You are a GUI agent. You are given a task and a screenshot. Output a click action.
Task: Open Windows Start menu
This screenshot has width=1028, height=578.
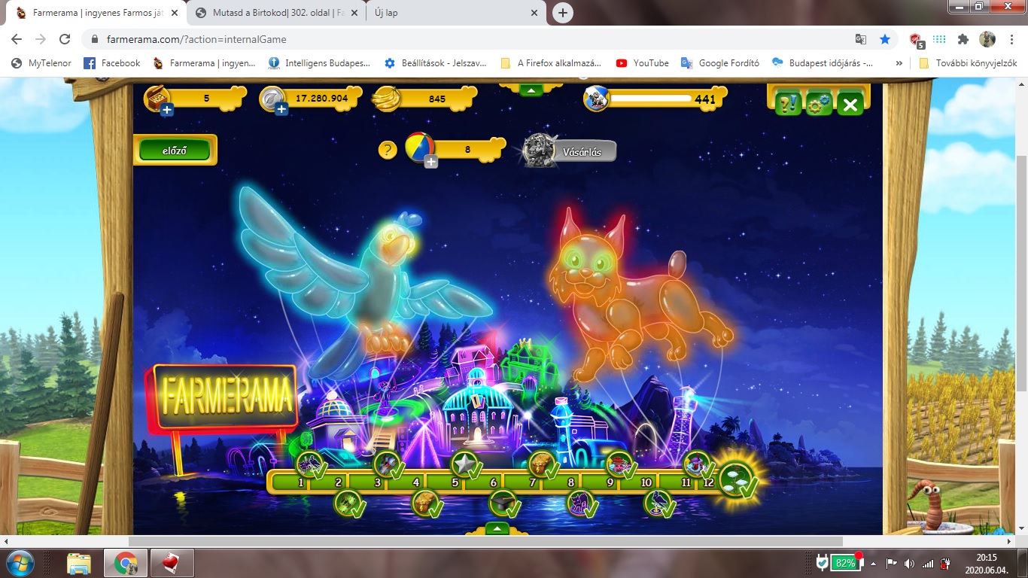pos(20,563)
